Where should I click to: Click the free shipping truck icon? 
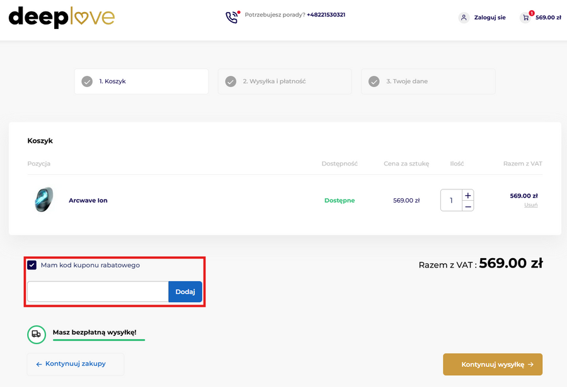coord(37,334)
